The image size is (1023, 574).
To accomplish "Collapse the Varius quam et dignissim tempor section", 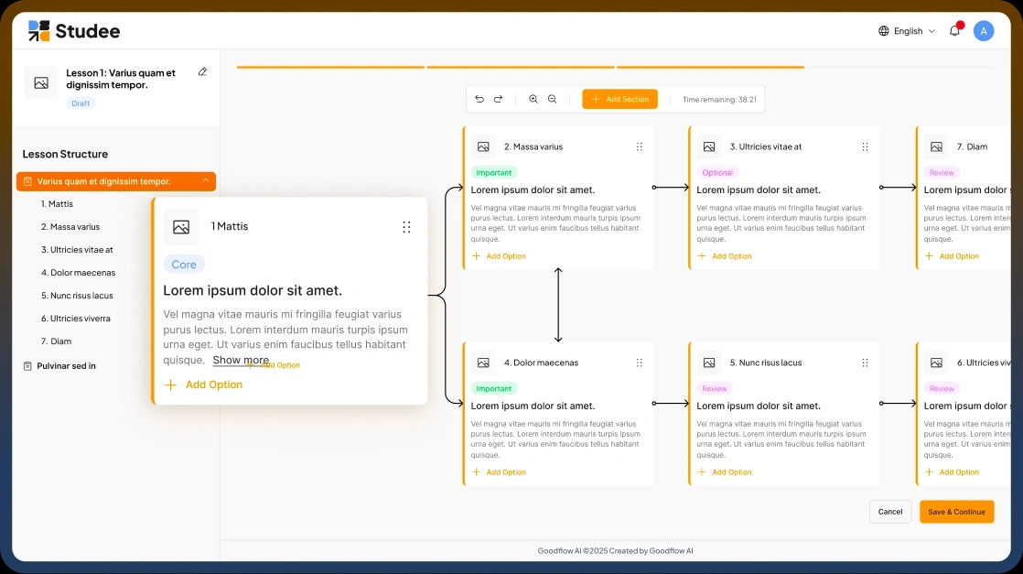I will [x=207, y=181].
